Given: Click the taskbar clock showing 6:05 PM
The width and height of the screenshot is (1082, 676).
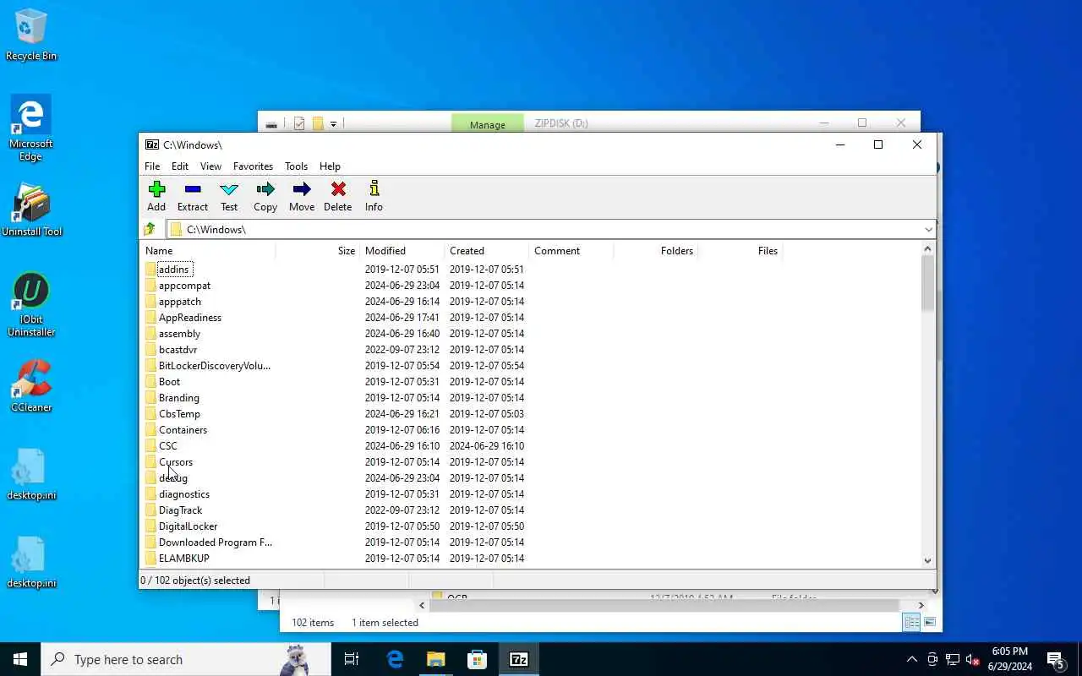Looking at the screenshot, I should point(1010,659).
